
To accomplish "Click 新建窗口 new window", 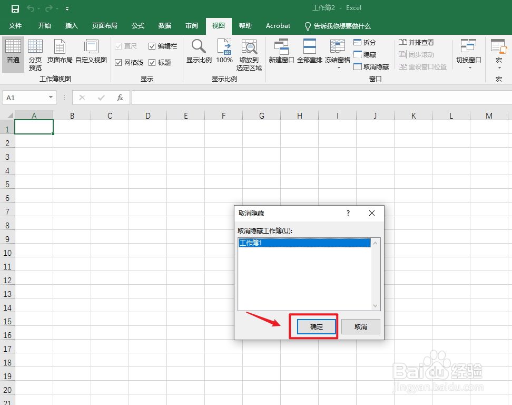I will point(281,51).
